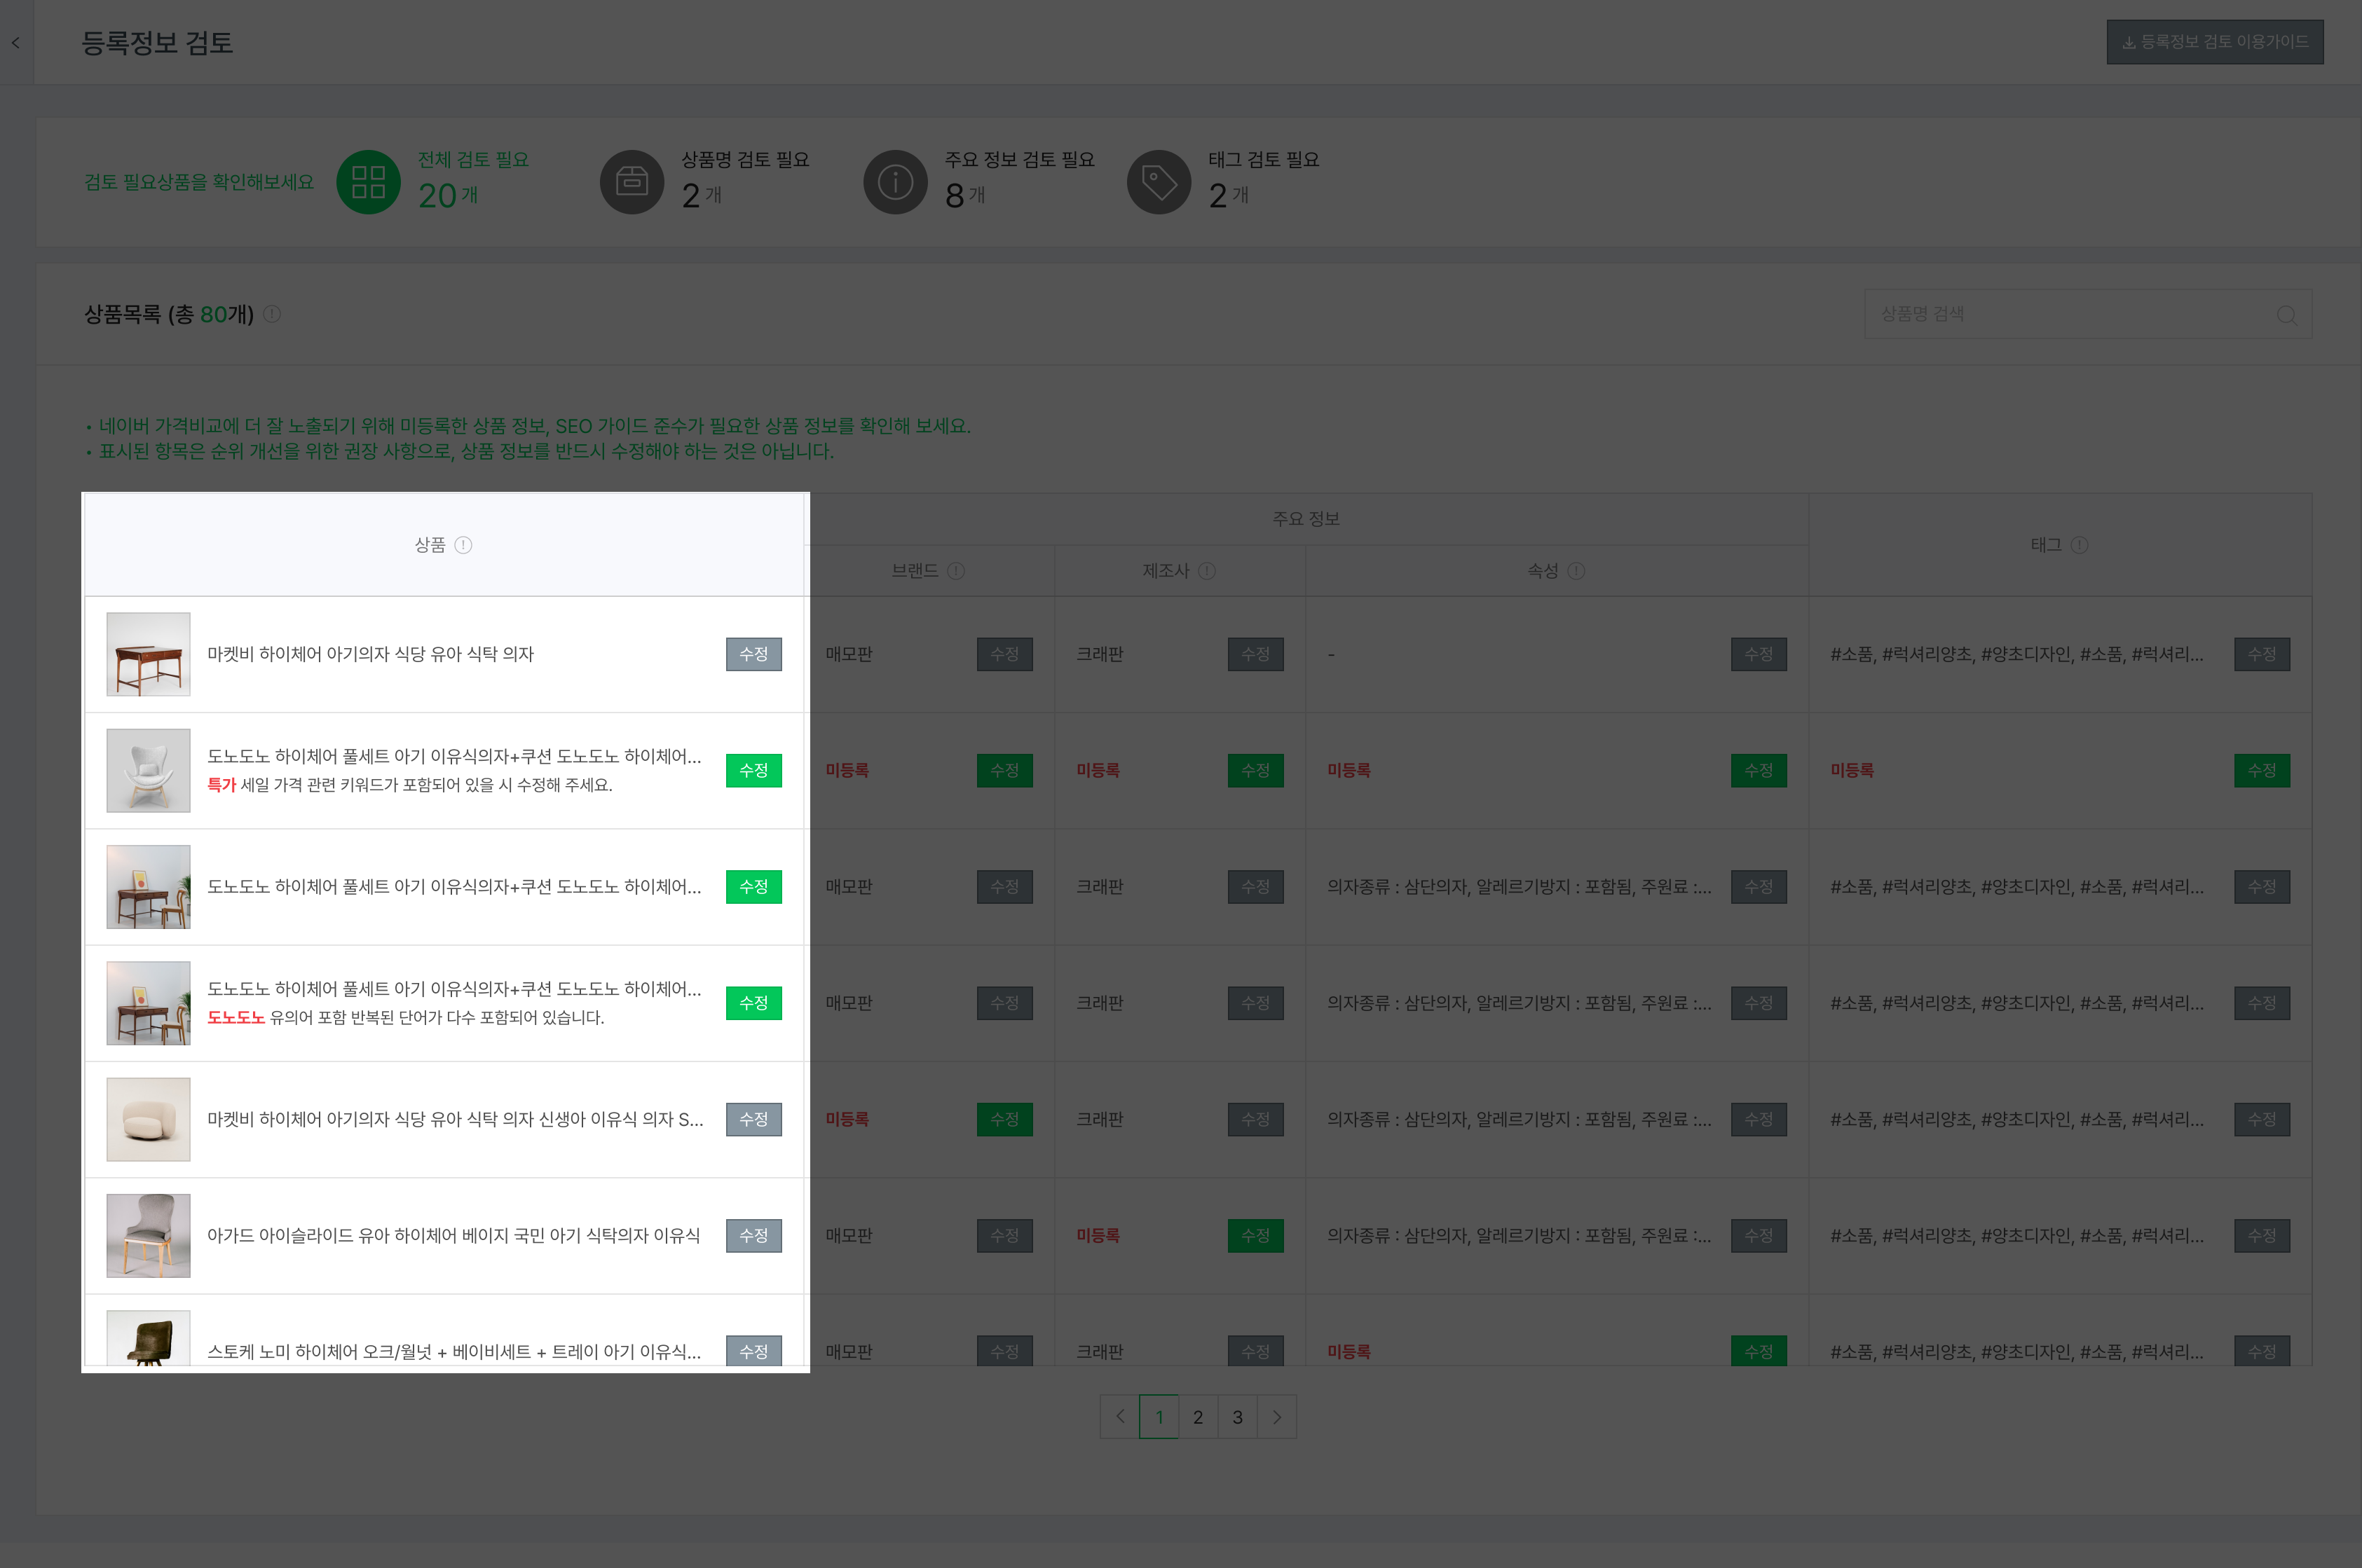Image resolution: width=2362 pixels, height=1568 pixels.
Task: Click green 수정 for product with 특가 warning
Action: click(753, 770)
